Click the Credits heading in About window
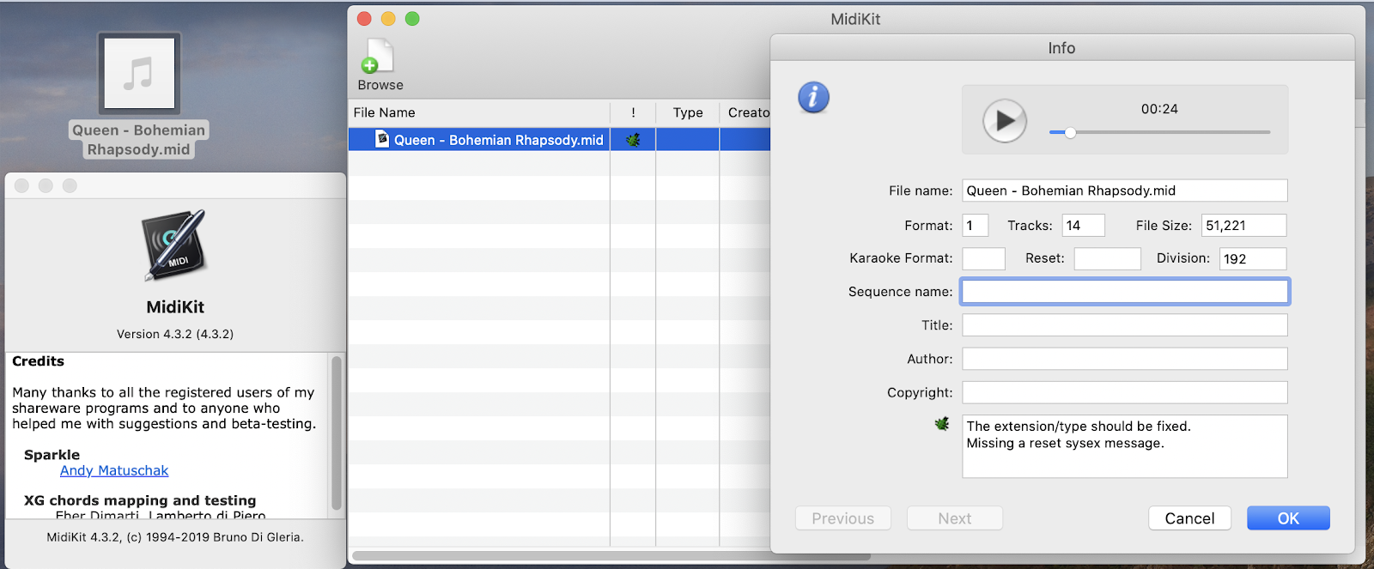Screen dimensions: 1374x569 (x=38, y=361)
